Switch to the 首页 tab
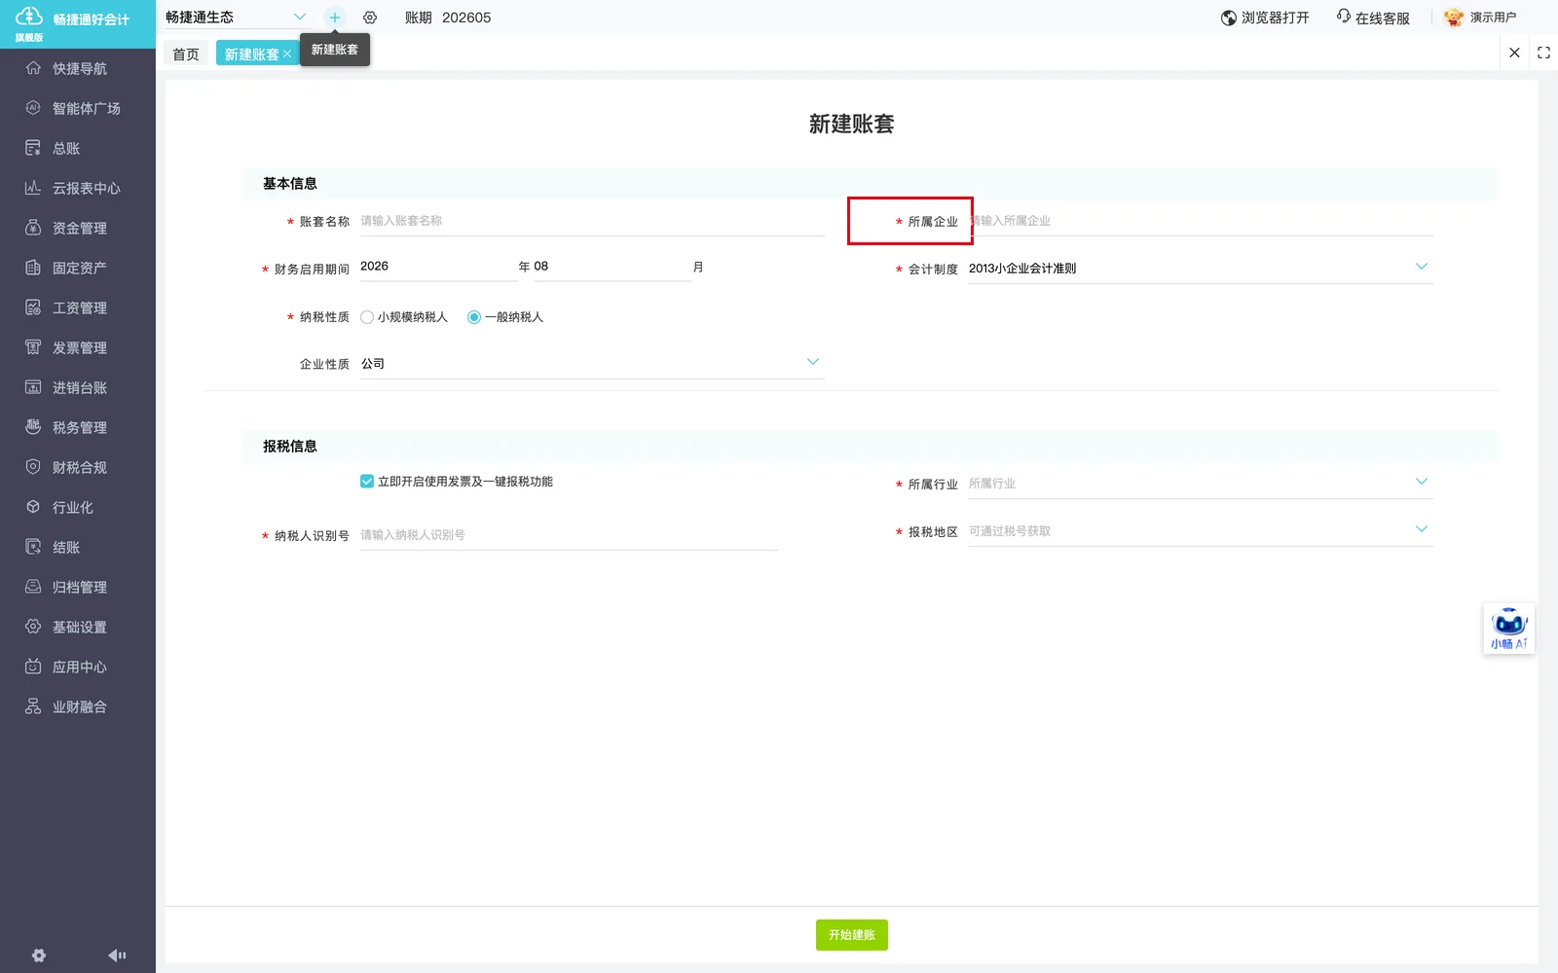 pyautogui.click(x=186, y=54)
